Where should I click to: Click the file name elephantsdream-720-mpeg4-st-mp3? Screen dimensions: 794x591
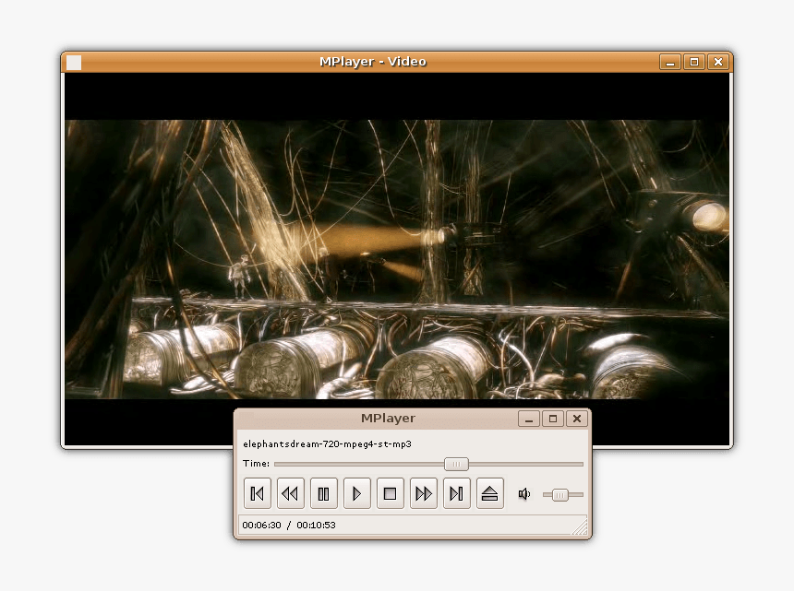327,444
